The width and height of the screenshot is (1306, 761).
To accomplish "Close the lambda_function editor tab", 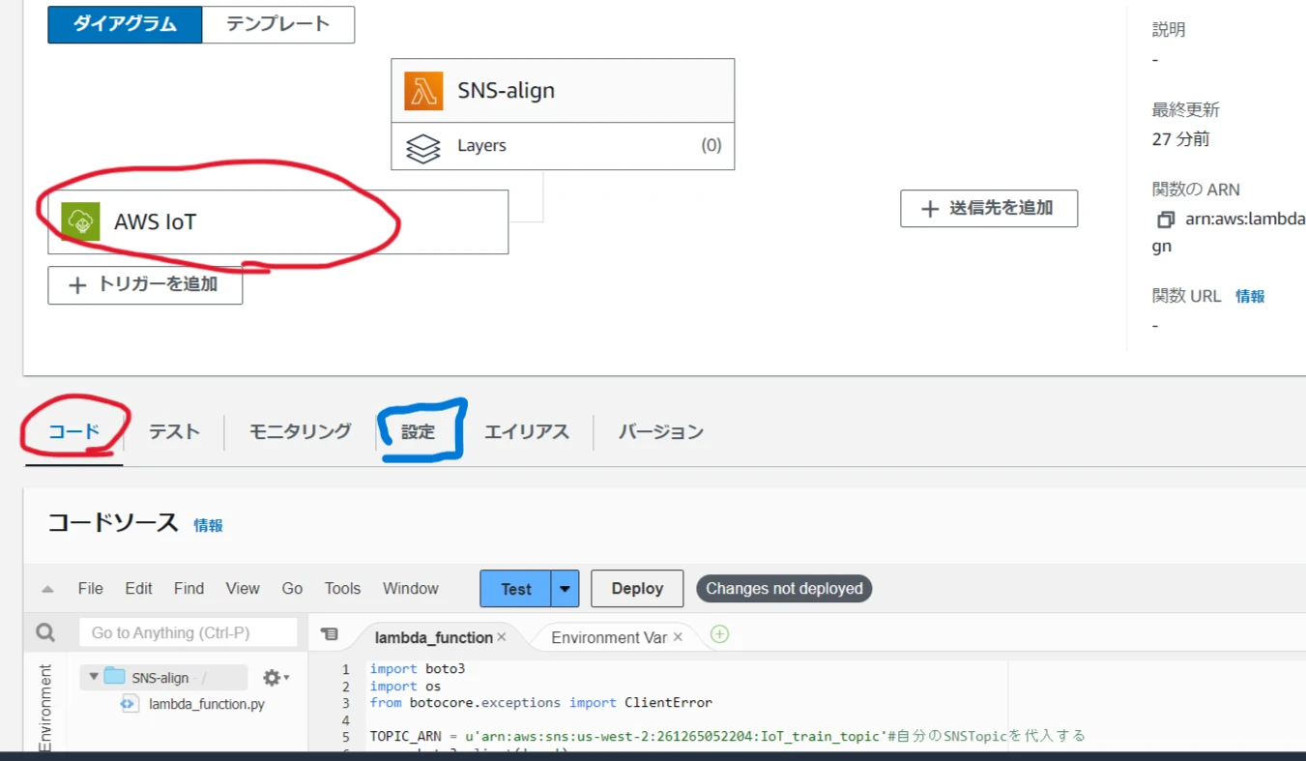I will (501, 637).
